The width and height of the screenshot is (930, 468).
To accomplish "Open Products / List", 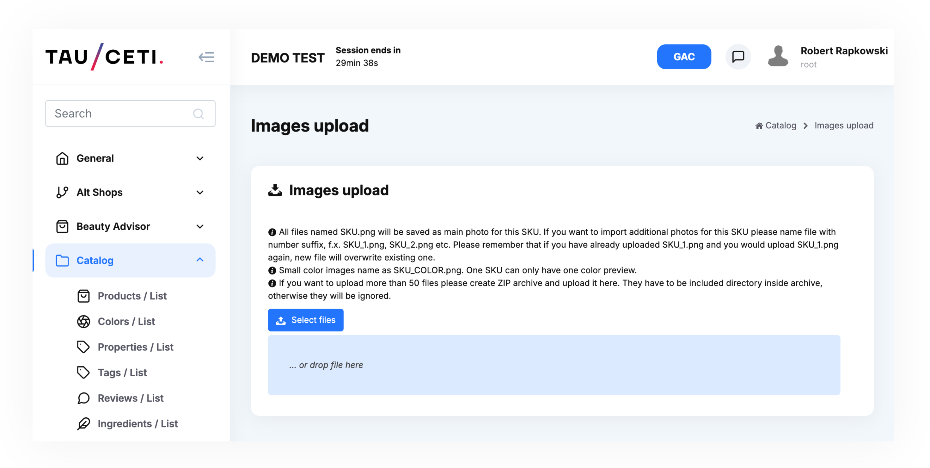I will tap(132, 296).
